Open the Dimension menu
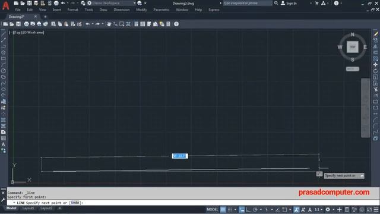 pos(122,10)
